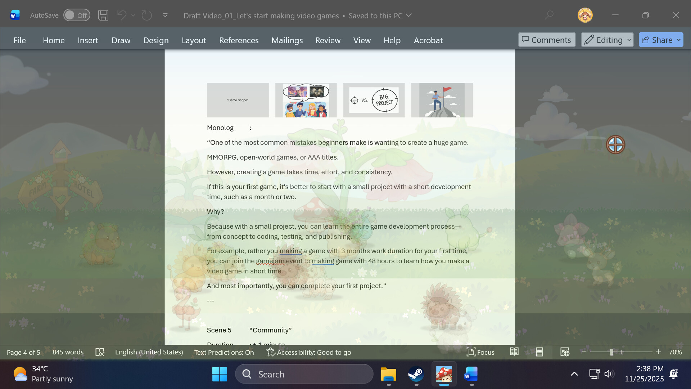Open the References tab
Viewport: 691px width, 389px height.
coord(239,40)
